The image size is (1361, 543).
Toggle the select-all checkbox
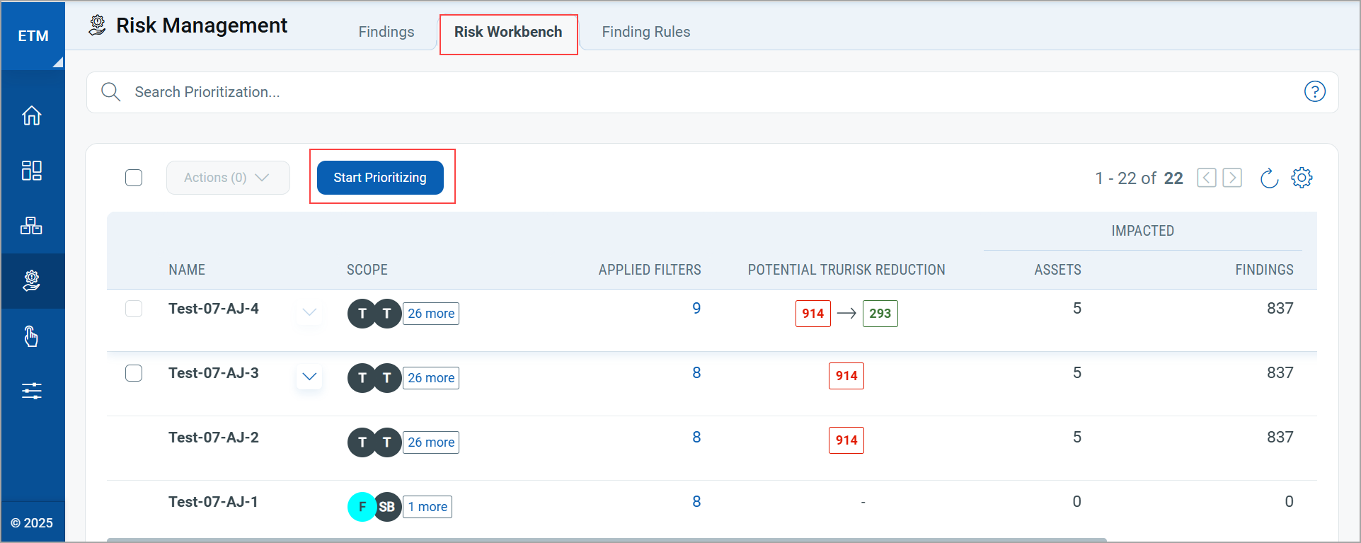(x=134, y=178)
